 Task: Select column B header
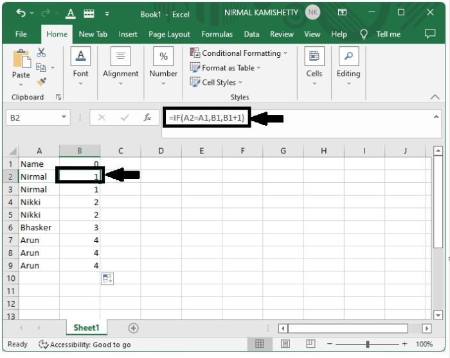pos(80,151)
